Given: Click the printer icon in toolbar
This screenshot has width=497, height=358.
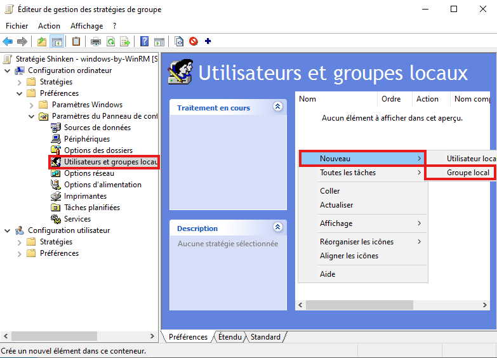Looking at the screenshot, I should point(95,42).
